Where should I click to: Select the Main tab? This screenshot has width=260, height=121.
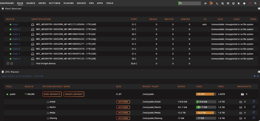(x=20, y=3)
